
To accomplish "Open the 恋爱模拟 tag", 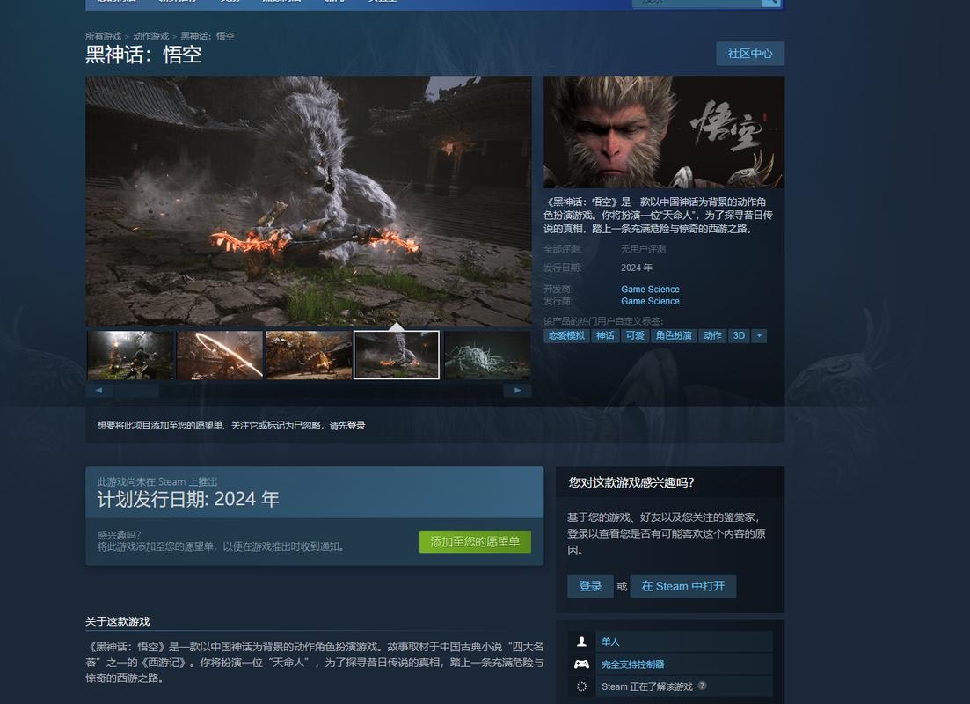I will [566, 335].
